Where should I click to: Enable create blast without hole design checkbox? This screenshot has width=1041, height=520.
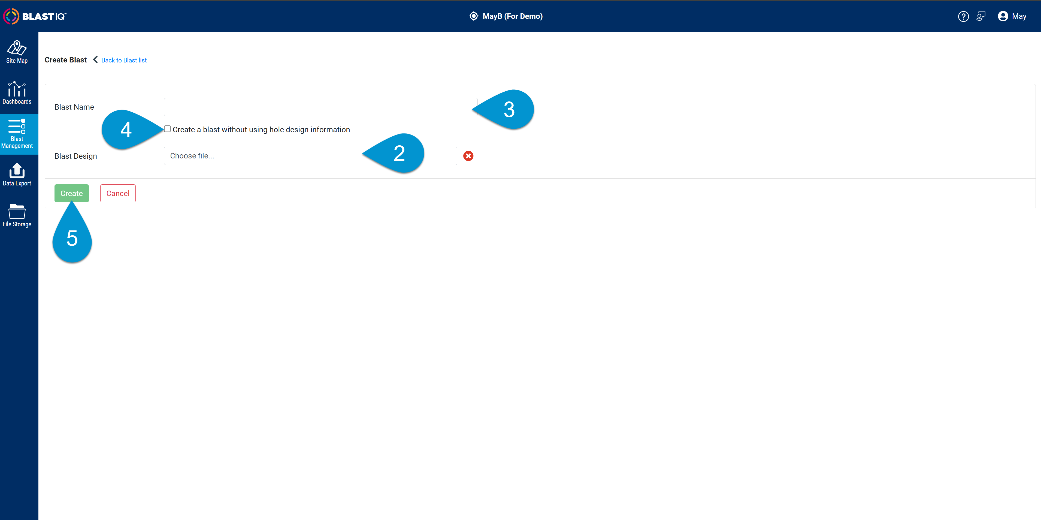tap(167, 129)
